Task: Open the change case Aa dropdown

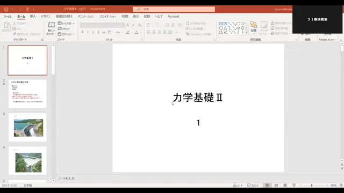Action: (x=119, y=32)
